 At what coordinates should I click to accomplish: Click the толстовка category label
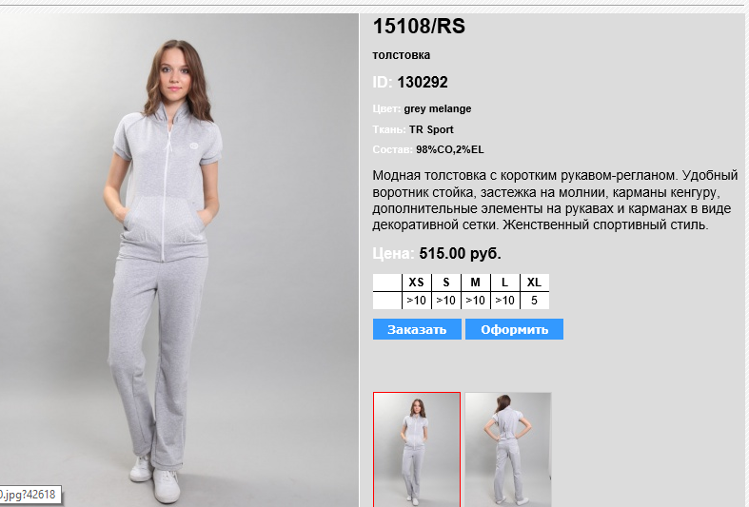tap(402, 55)
